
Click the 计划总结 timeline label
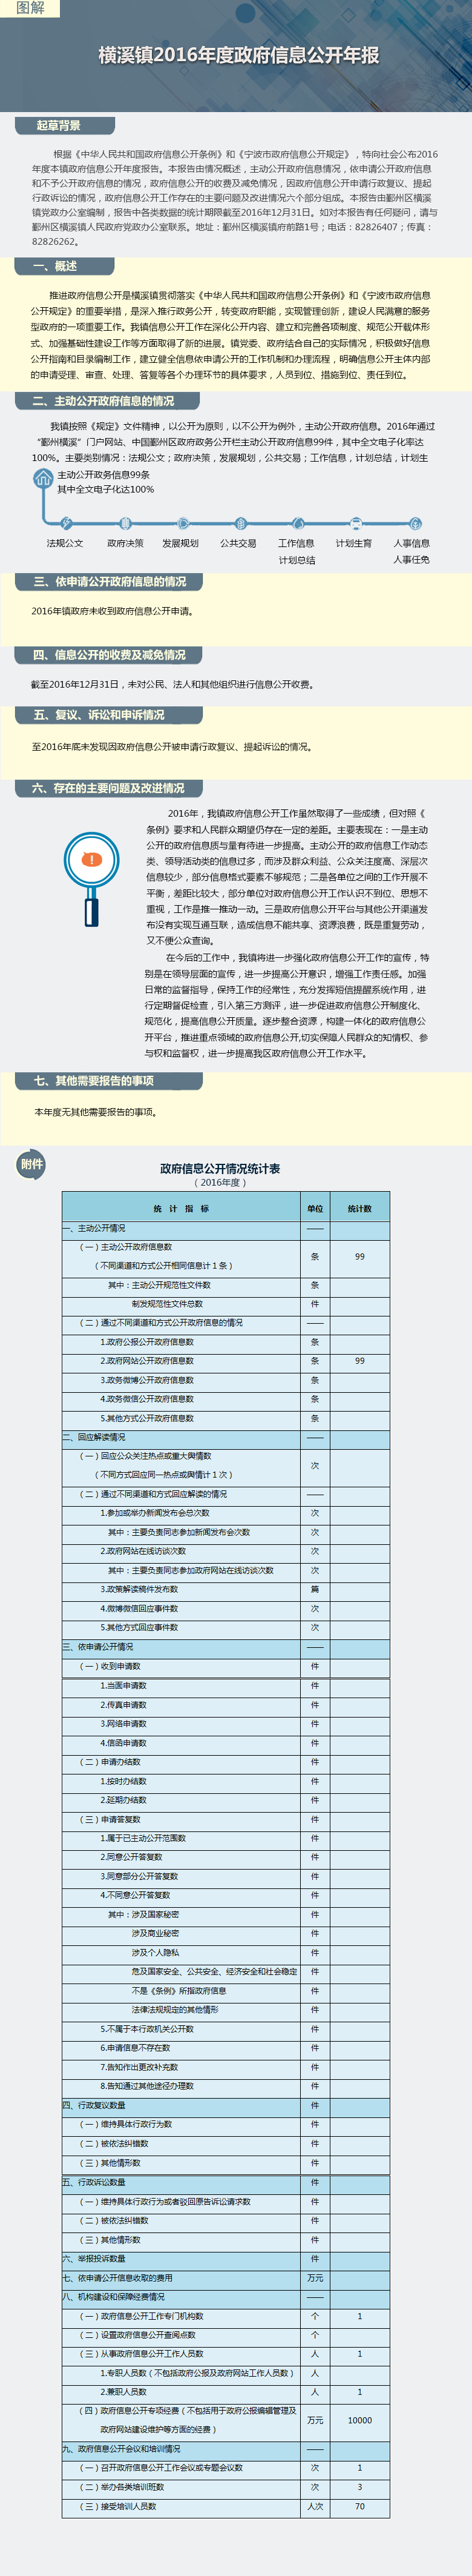pos(297,560)
